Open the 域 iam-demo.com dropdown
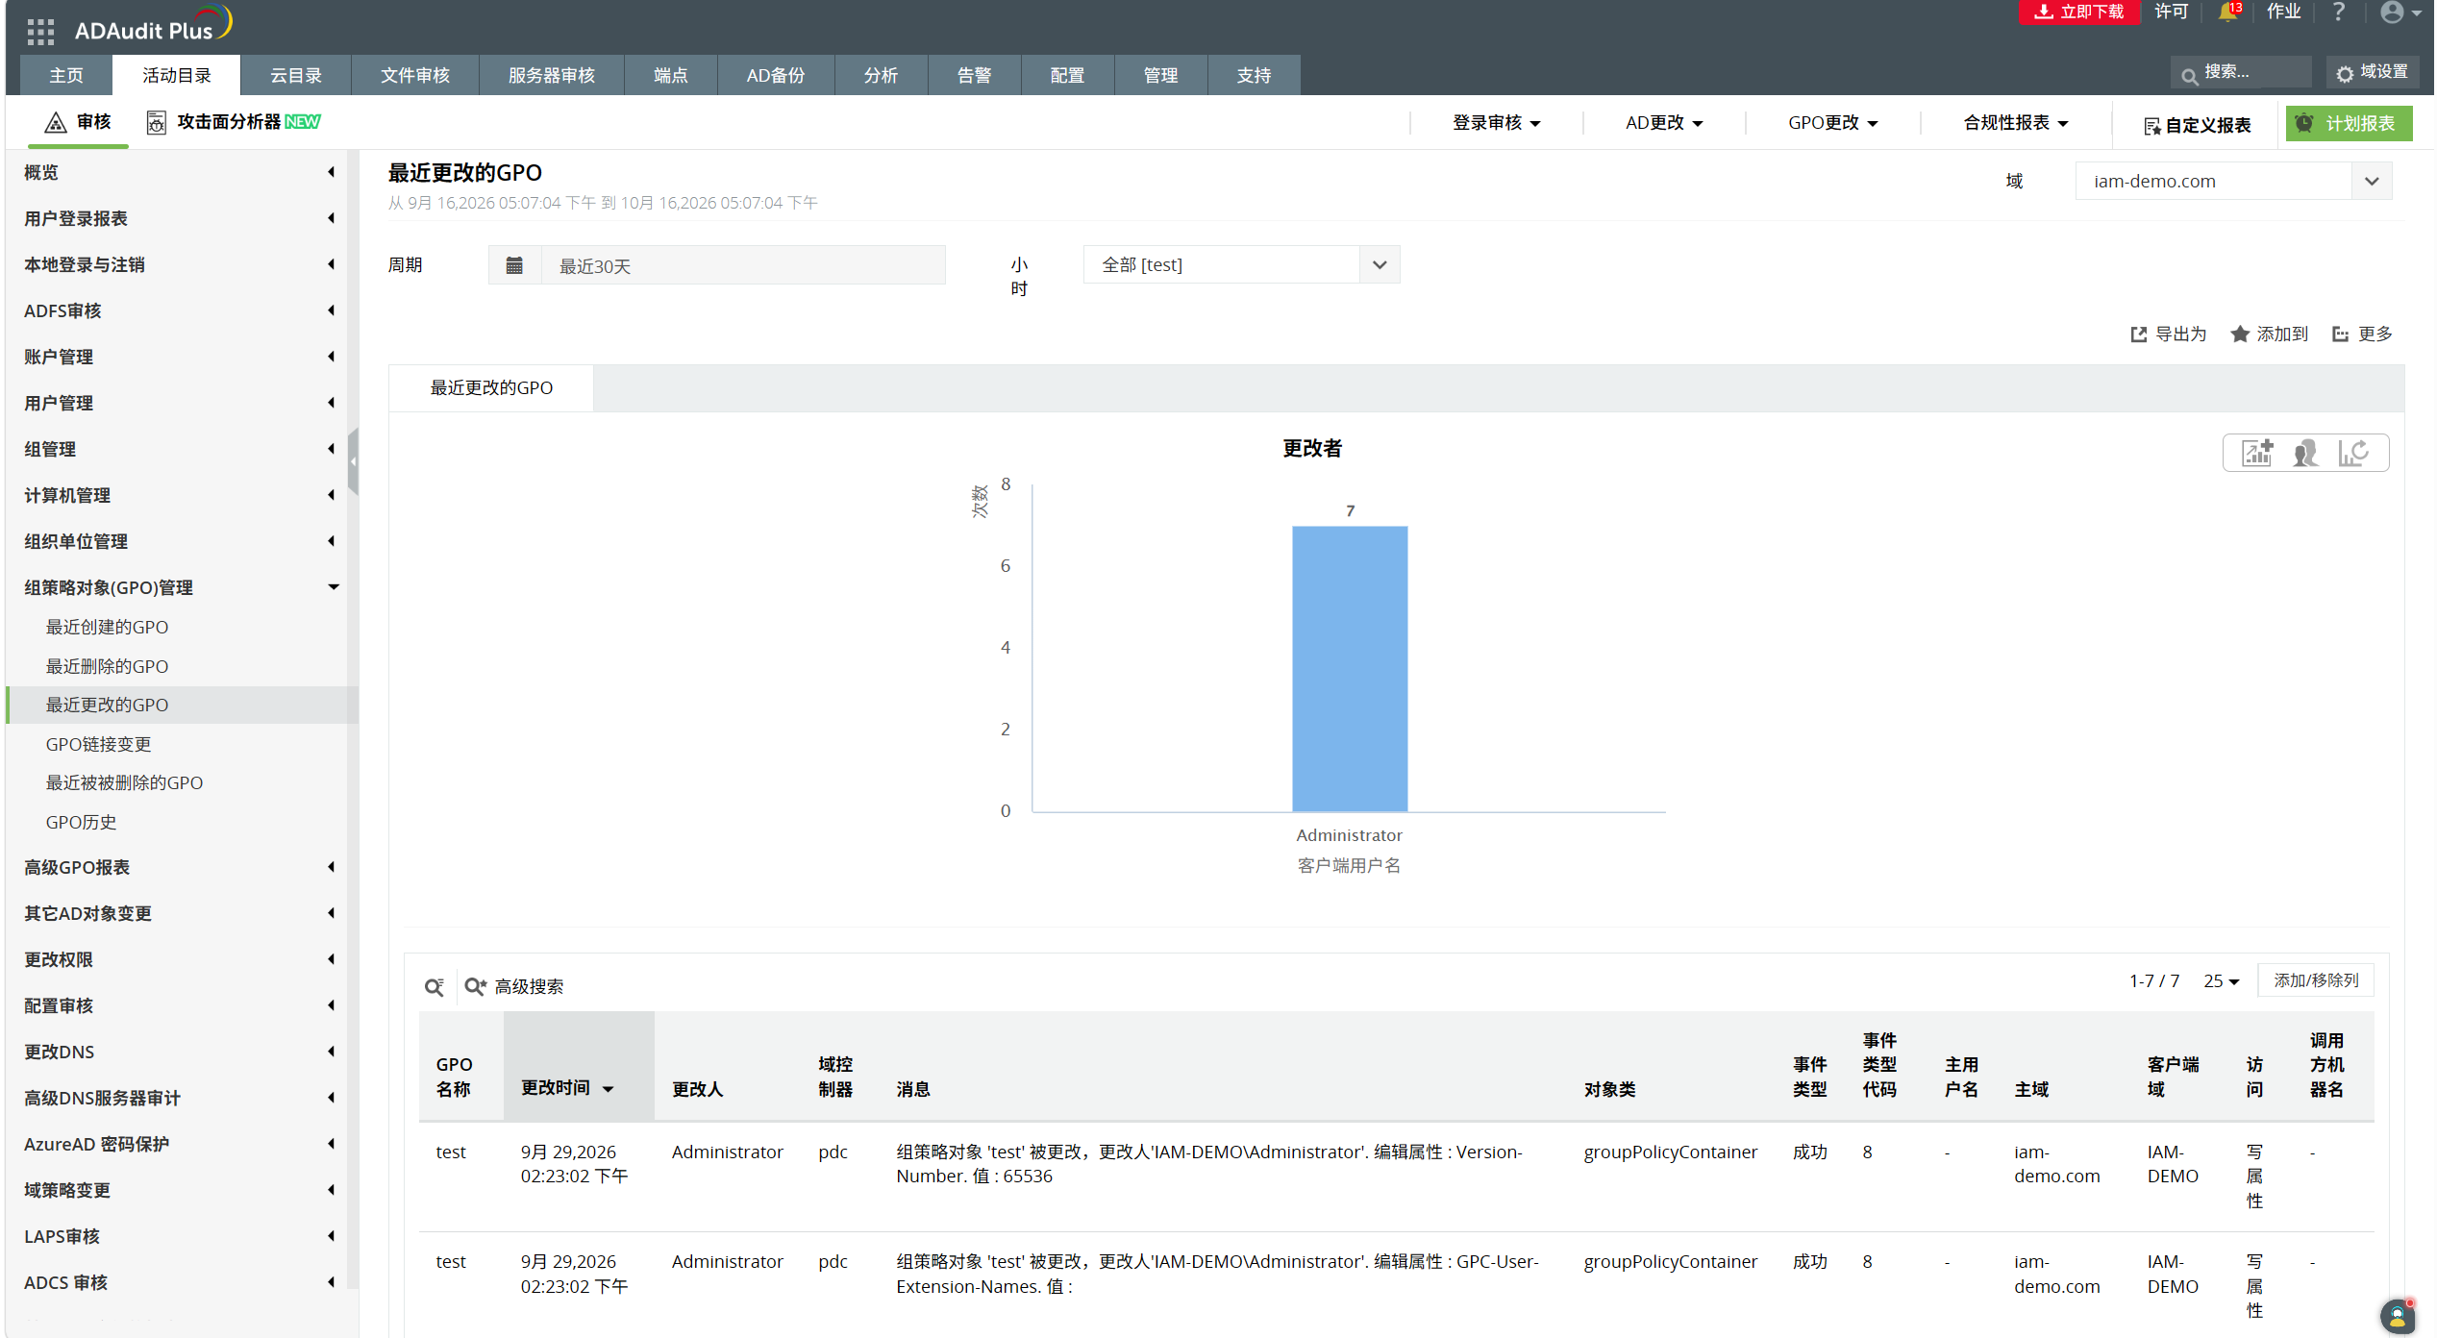The image size is (2437, 1338). pos(2233,181)
